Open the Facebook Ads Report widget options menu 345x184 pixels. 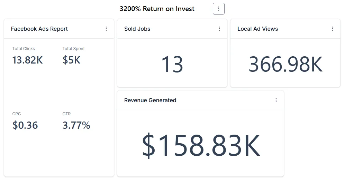pyautogui.click(x=106, y=29)
